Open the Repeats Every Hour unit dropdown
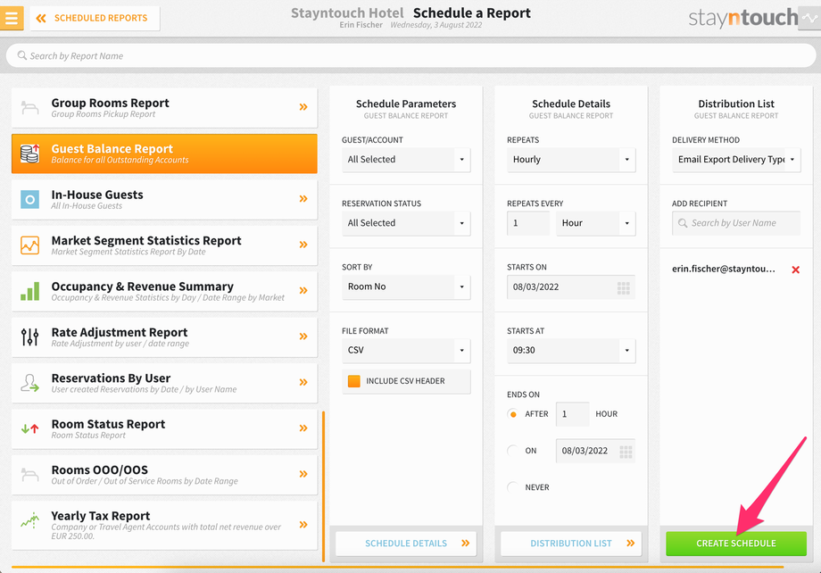This screenshot has height=573, width=821. 596,223
